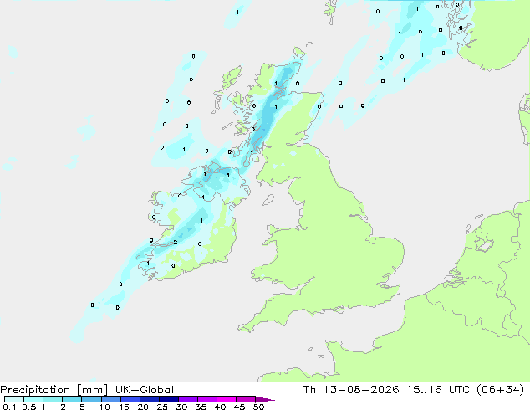Pick the legend swatch between 10 and 15
The height and width of the screenshot is (410, 530).
(110, 399)
